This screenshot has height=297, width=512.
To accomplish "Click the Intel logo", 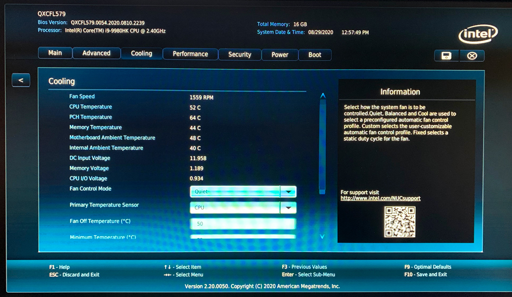I will coord(477,34).
